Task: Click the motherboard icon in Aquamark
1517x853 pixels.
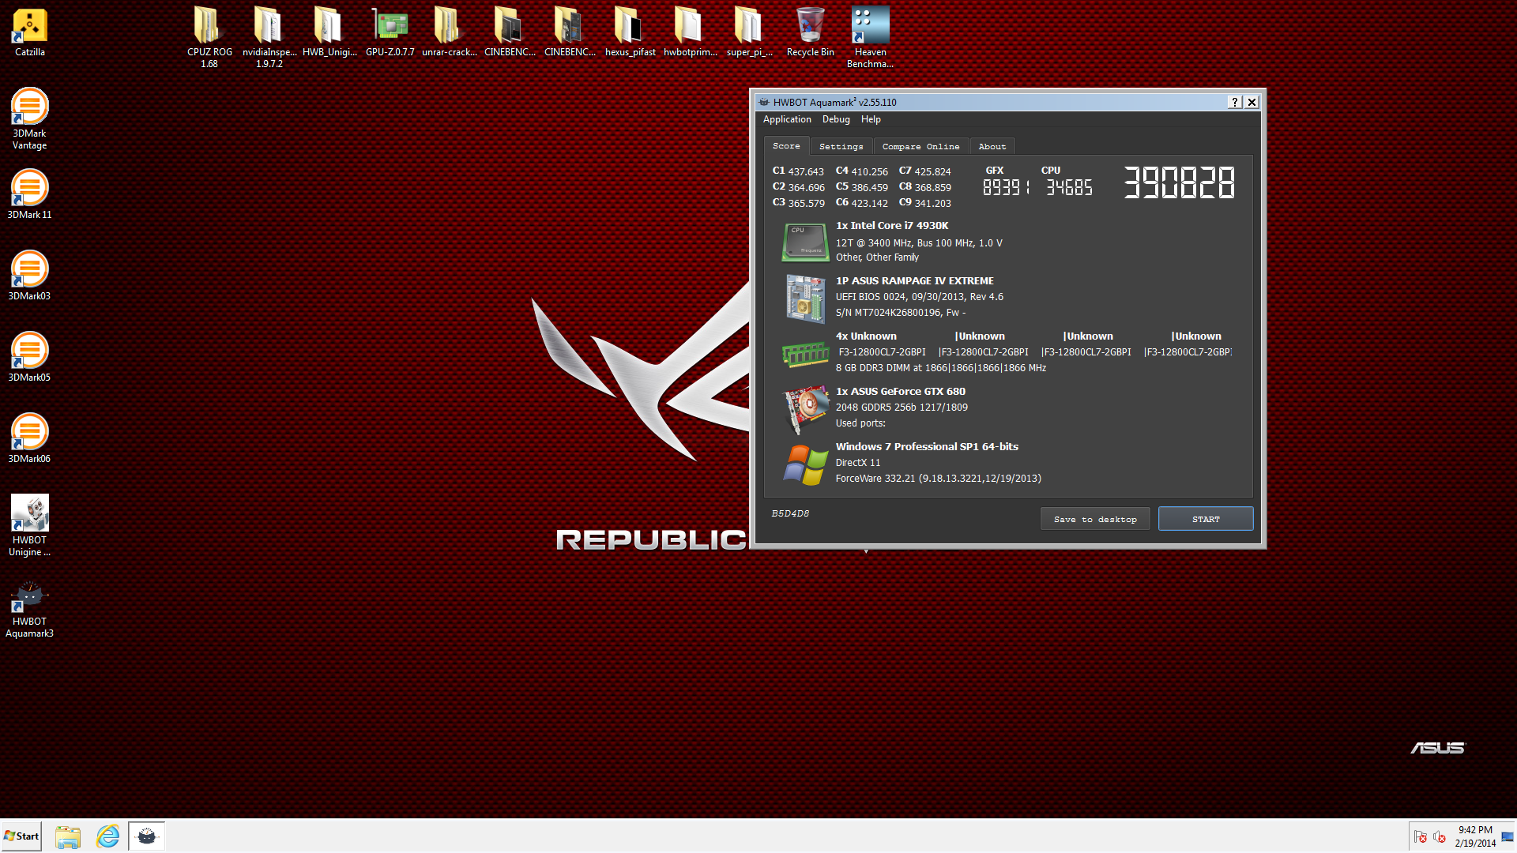Action: (x=805, y=298)
